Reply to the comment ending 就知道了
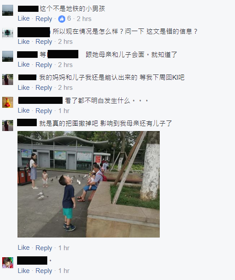Screen dimensions: 235x280 pyautogui.click(x=44, y=65)
